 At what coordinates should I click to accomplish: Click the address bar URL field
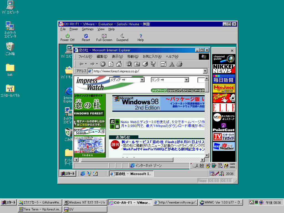146,71
